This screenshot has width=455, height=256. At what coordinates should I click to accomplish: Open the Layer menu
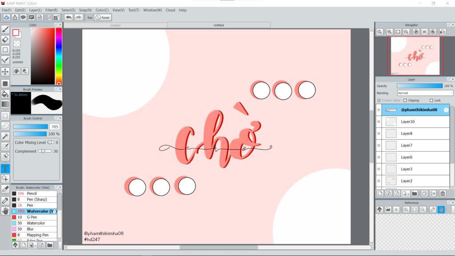[x=36, y=10]
